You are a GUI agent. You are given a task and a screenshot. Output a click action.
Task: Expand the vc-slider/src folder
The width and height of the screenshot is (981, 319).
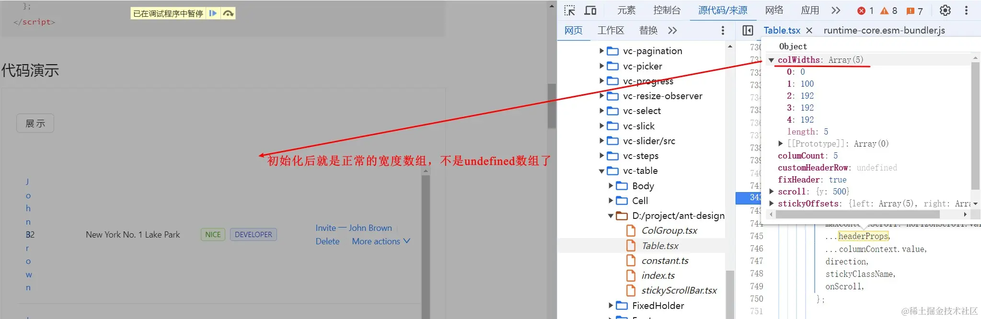[602, 141]
